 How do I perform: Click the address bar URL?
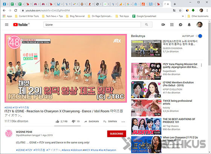click(x=47, y=11)
